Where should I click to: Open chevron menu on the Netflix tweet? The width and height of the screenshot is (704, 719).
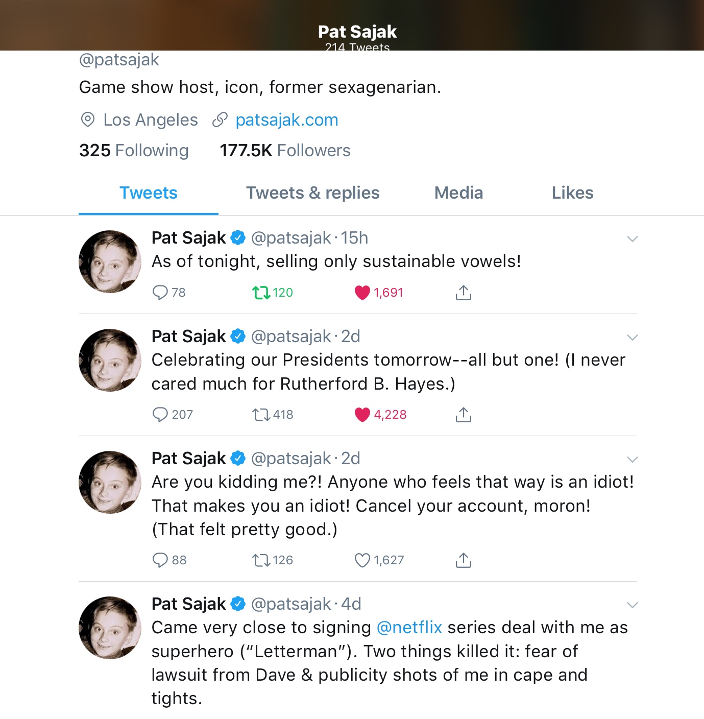click(x=632, y=605)
